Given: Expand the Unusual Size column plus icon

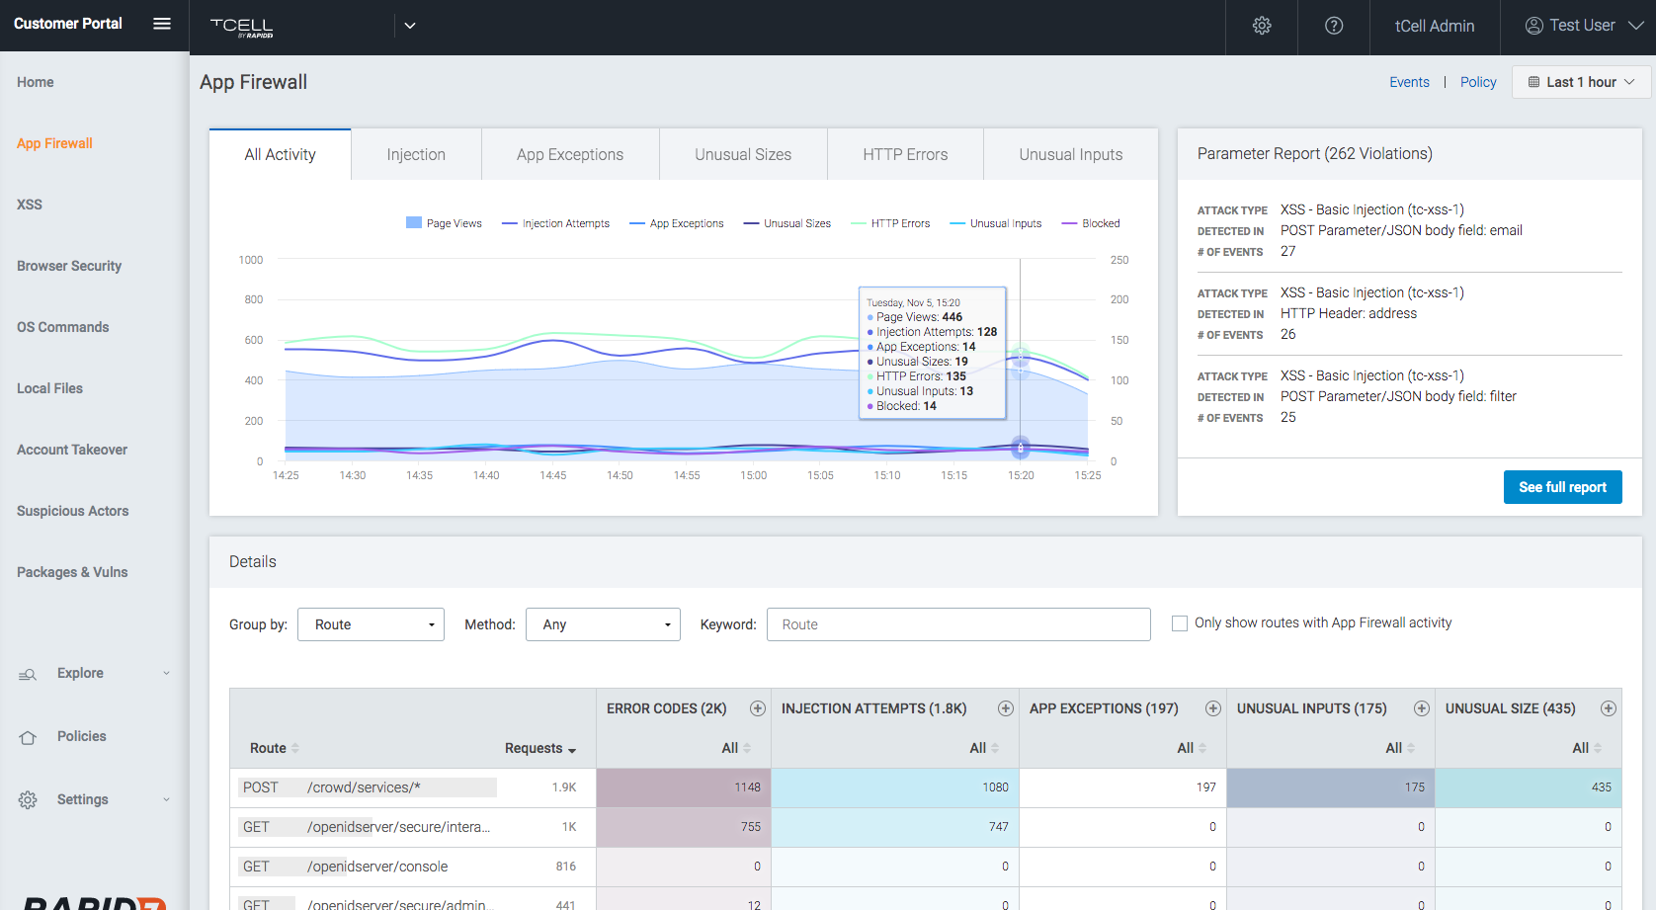Looking at the screenshot, I should pos(1609,708).
